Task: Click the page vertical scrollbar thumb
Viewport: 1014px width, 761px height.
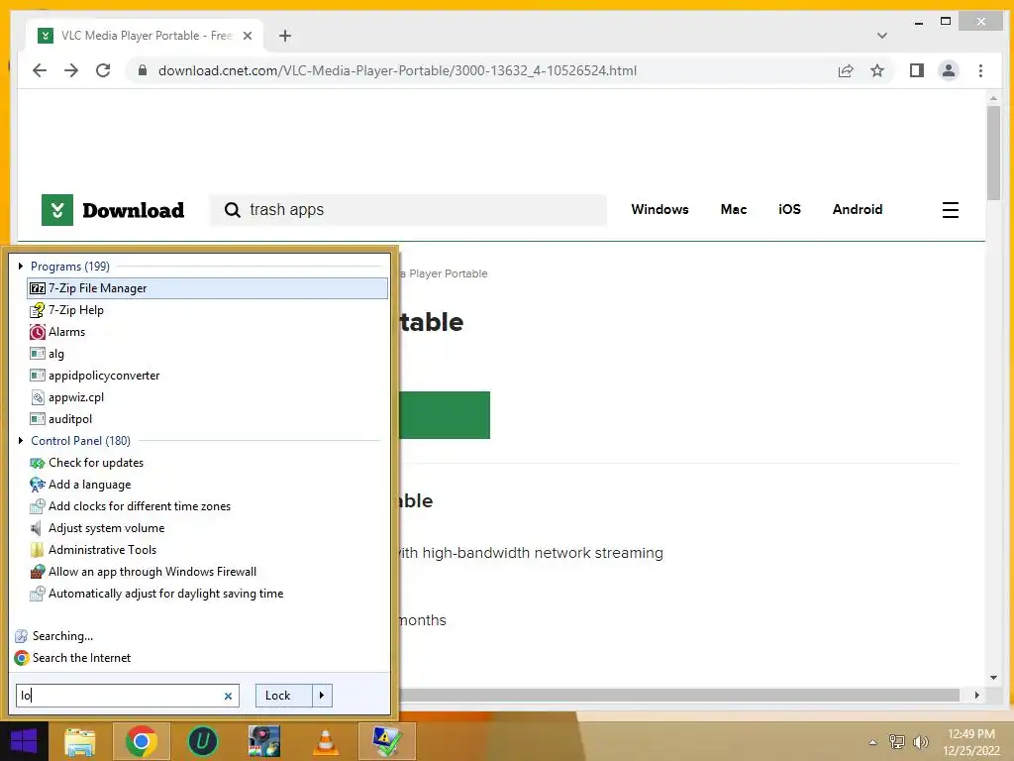Action: 993,153
